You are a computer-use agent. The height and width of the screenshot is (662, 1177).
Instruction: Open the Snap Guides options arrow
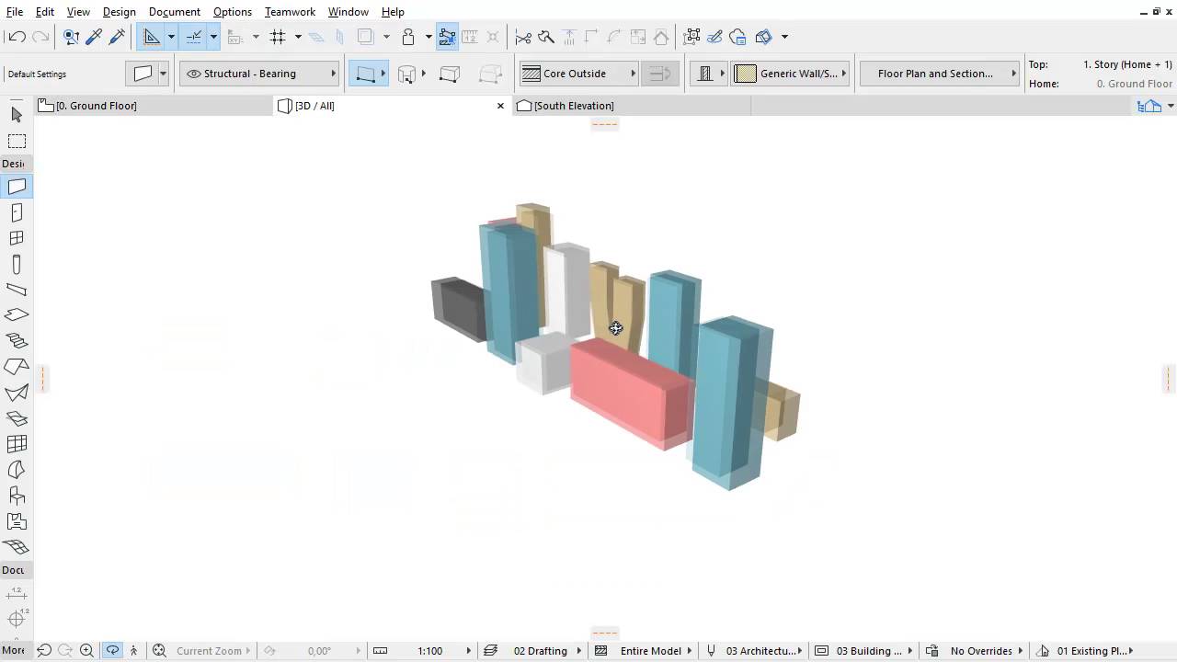coord(213,37)
